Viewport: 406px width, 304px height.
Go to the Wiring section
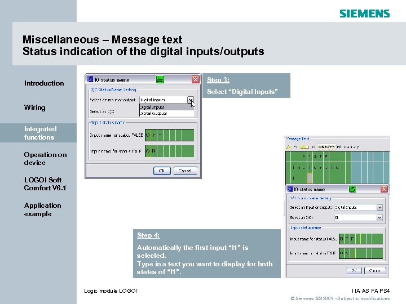(x=35, y=108)
